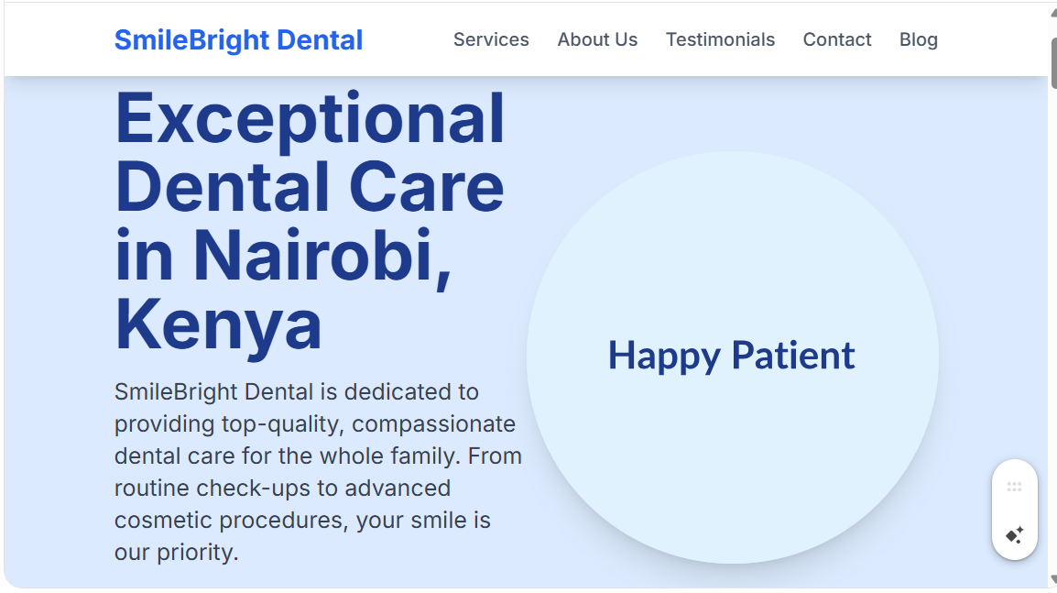Navigate to the Contact section

tap(837, 39)
